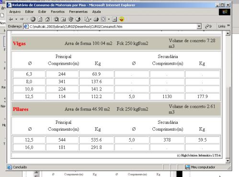This screenshot has width=239, height=177.
Task: Open the Editar menu
Action: coord(29,12)
